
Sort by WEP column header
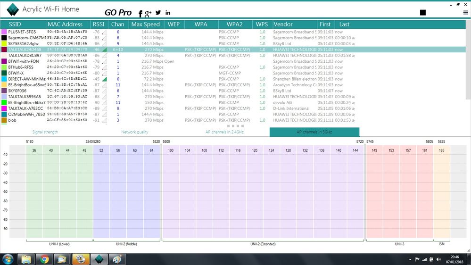[174, 25]
